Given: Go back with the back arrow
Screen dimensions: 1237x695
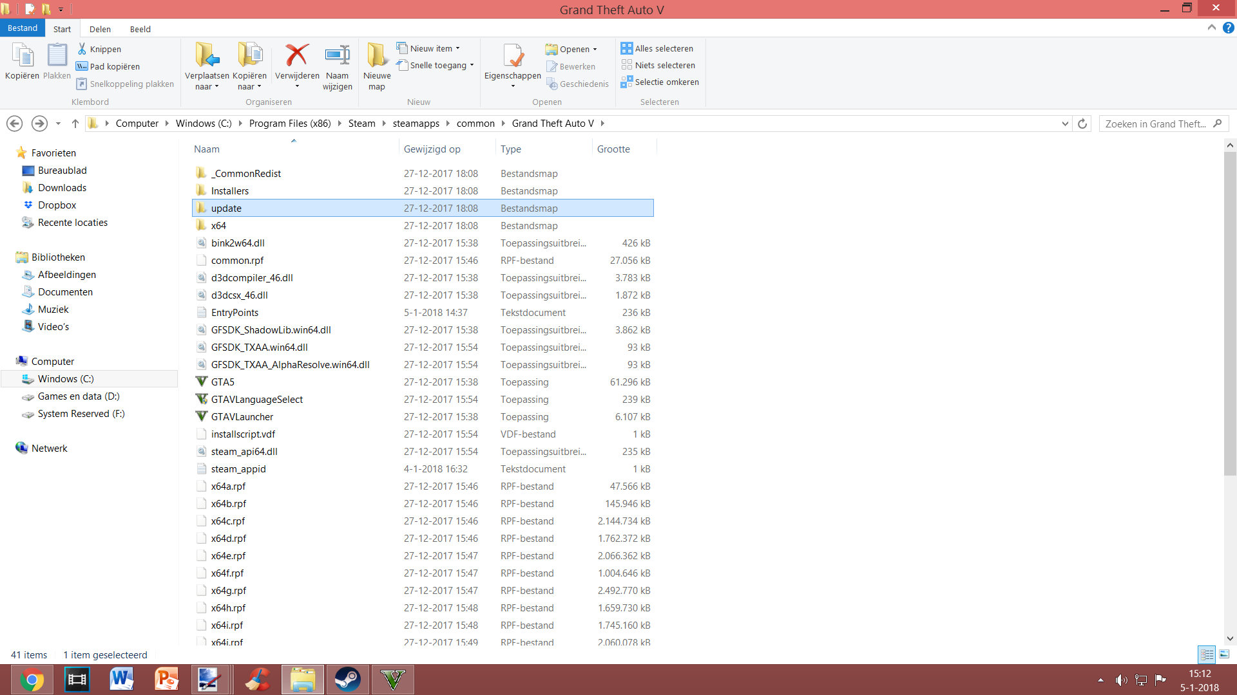Looking at the screenshot, I should click(14, 124).
